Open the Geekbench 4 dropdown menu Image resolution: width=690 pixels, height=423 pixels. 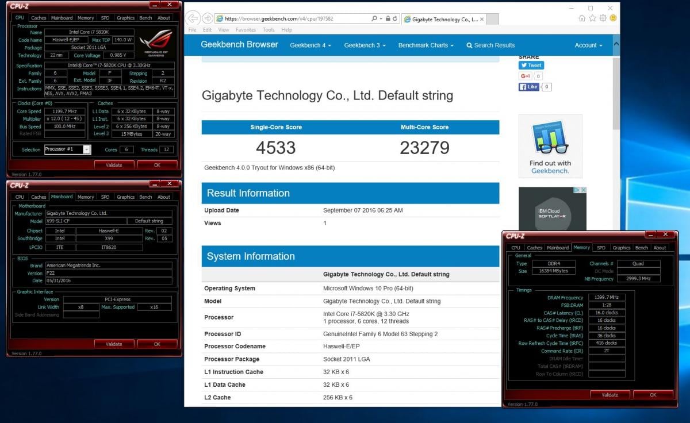[x=310, y=45]
